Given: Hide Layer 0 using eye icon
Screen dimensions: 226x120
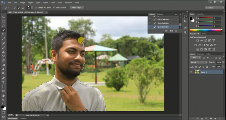Looking at the screenshot, I should (x=191, y=72).
